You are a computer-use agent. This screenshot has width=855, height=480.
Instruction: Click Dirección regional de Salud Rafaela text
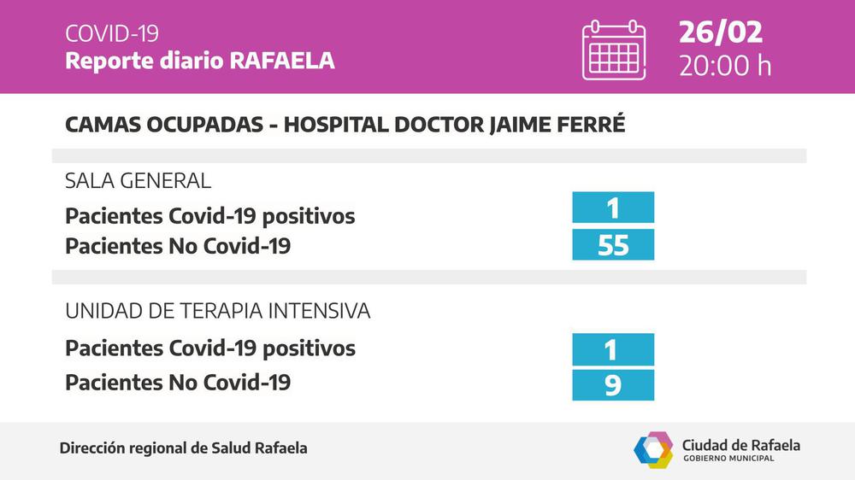pyautogui.click(x=183, y=448)
